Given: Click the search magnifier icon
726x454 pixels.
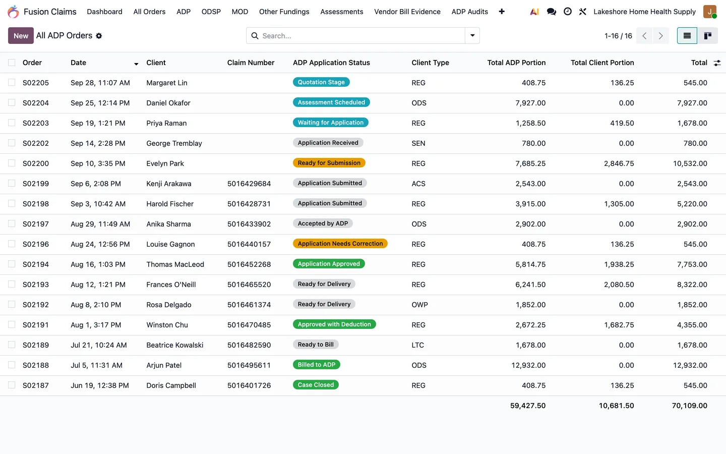Looking at the screenshot, I should pos(255,36).
